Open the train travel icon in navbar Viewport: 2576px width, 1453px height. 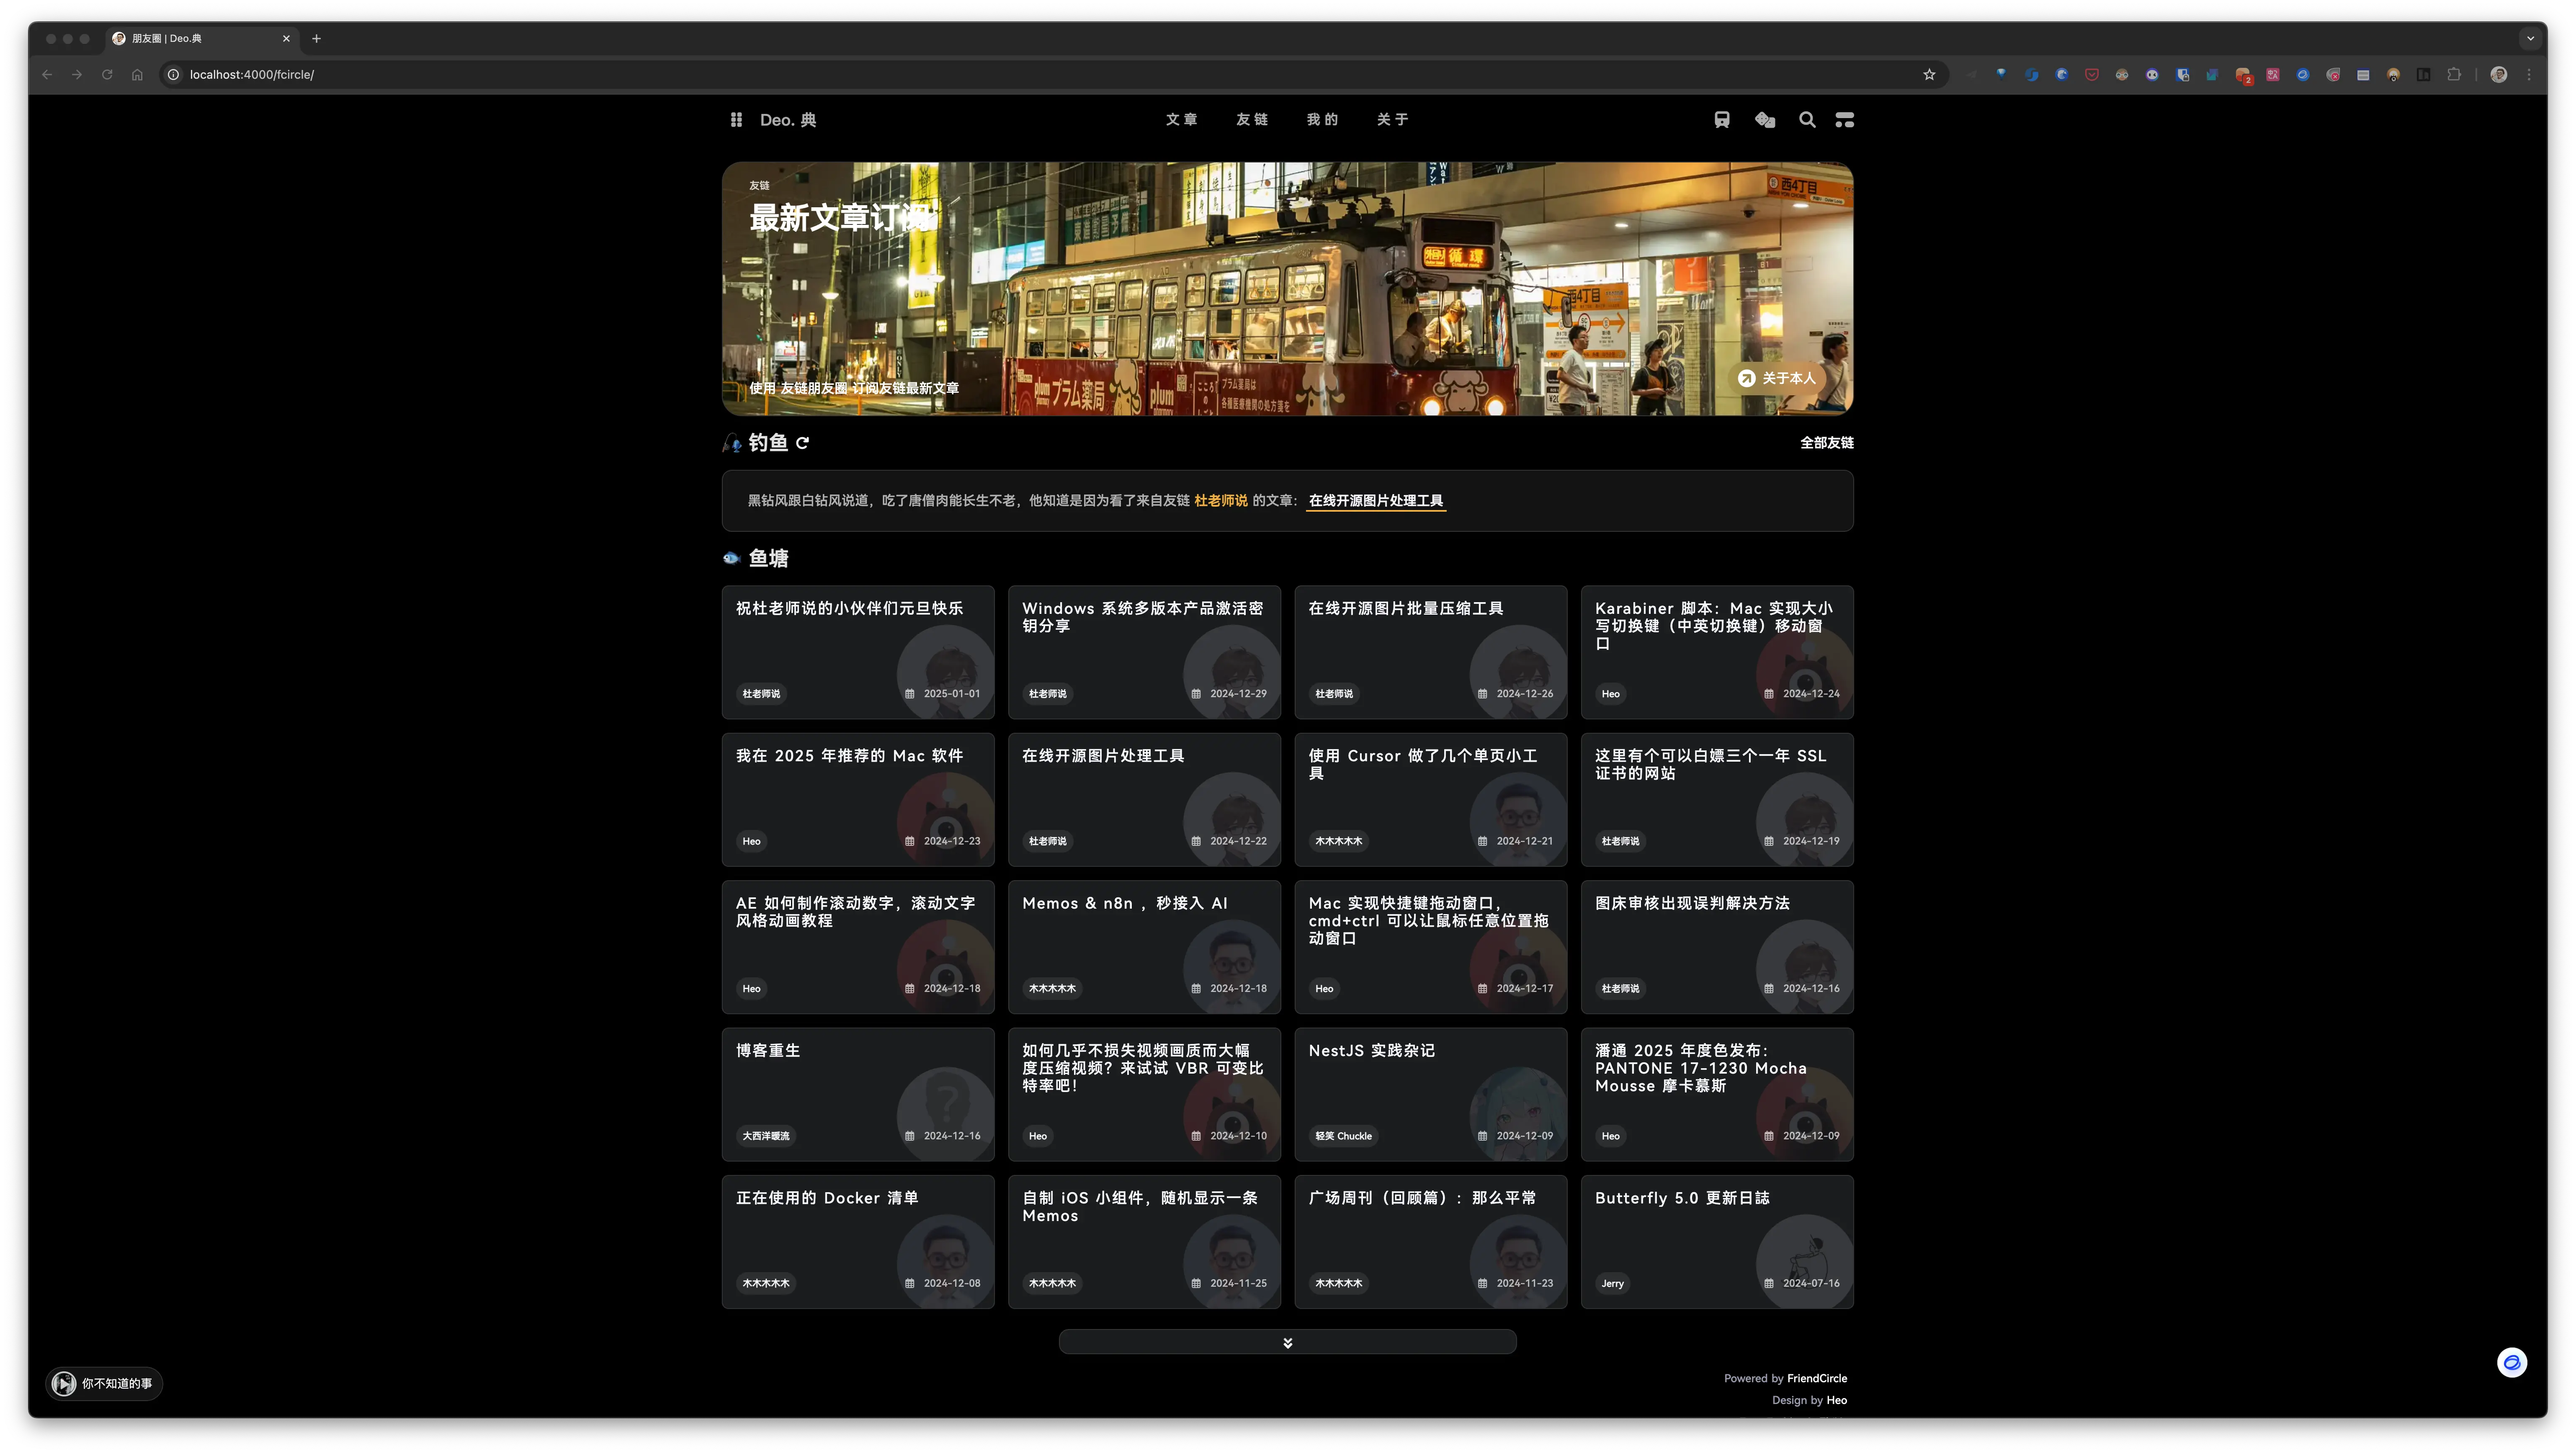click(1721, 120)
